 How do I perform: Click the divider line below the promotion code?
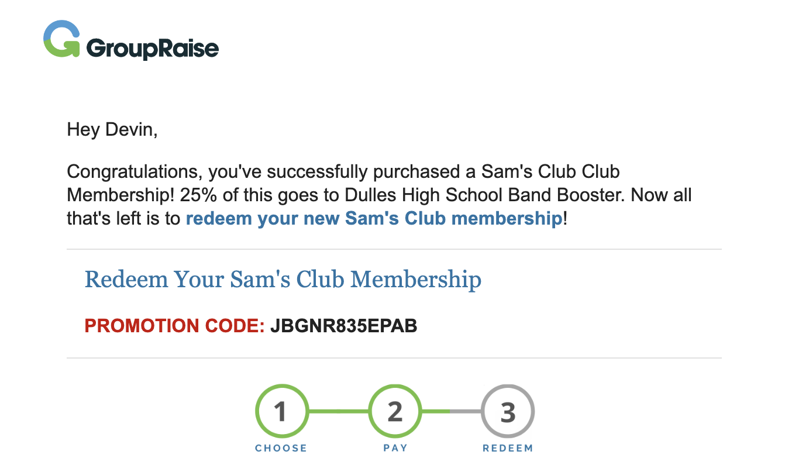394,357
